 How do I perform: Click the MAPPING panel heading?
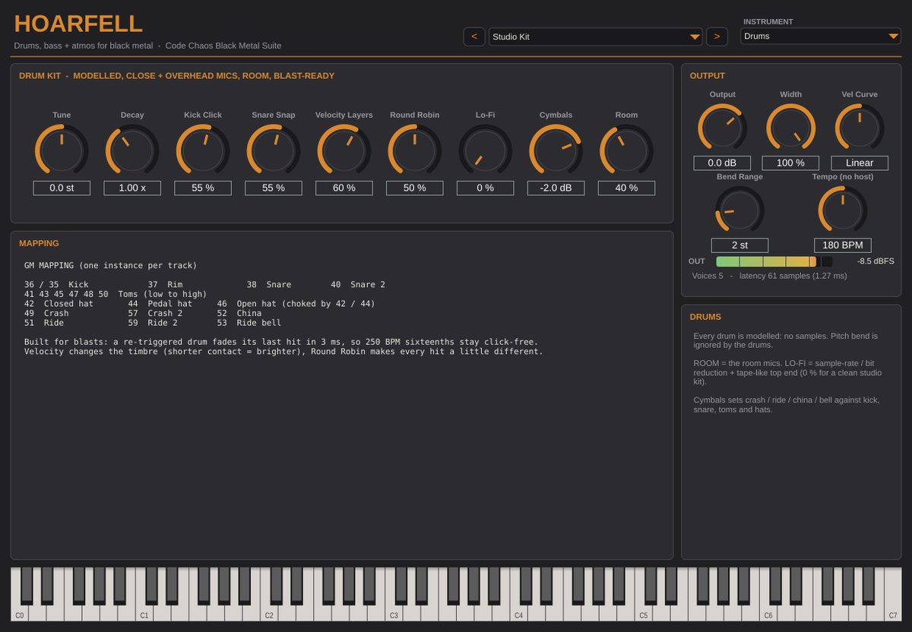(39, 243)
